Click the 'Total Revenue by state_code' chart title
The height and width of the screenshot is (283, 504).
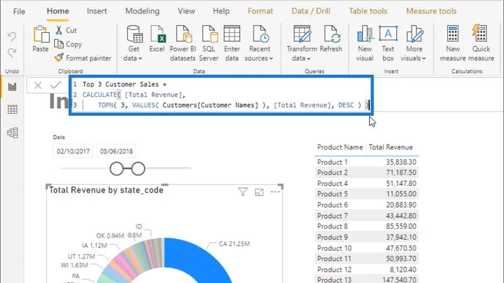(x=106, y=191)
